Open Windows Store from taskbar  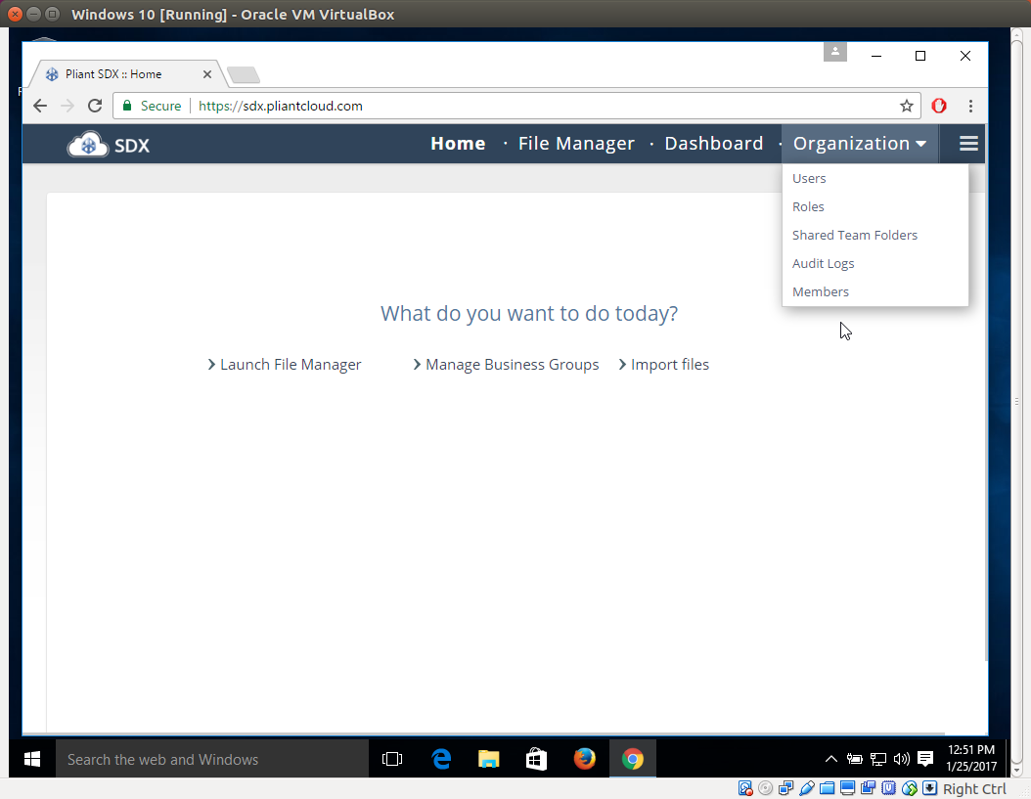(x=537, y=759)
